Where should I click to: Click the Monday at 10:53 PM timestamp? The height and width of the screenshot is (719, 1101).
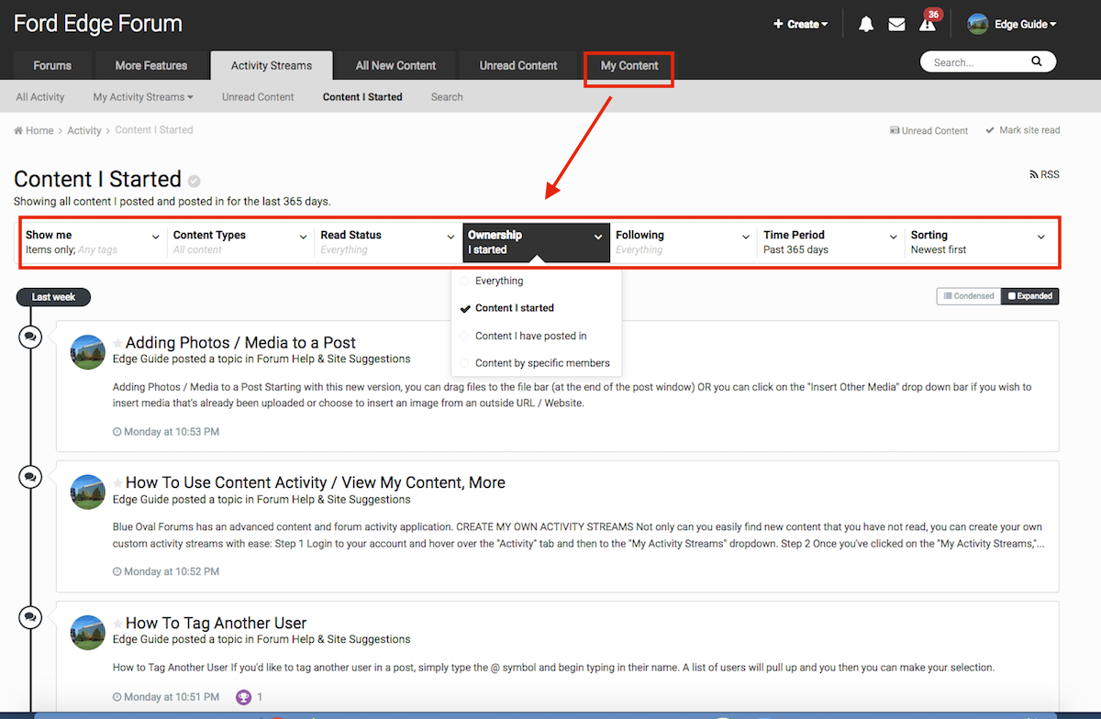click(166, 432)
